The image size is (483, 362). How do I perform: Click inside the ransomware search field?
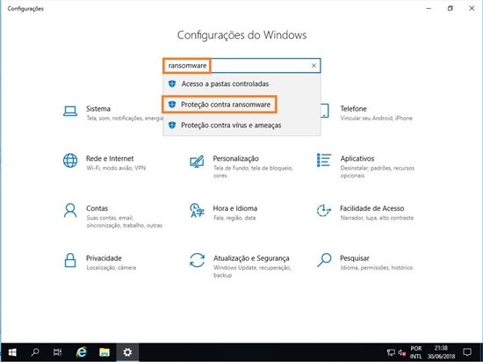click(241, 66)
